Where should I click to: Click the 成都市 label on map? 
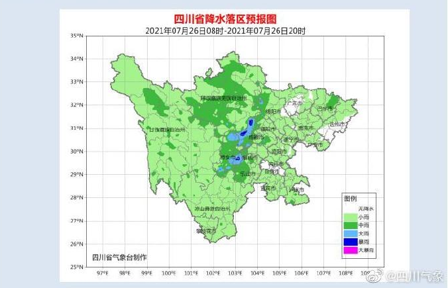pyautogui.click(x=255, y=136)
